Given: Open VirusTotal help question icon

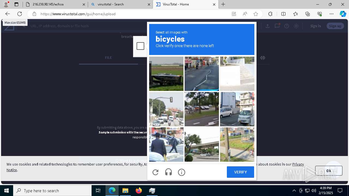Looking at the screenshot, I should 287,26.
